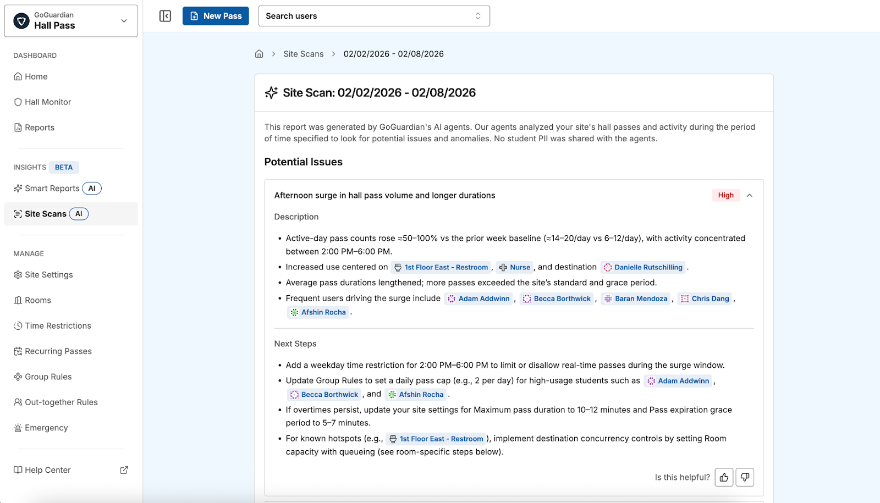The height and width of the screenshot is (503, 880).
Task: Open the GoGuardian Hall Pass product switcher
Action: pyautogui.click(x=71, y=21)
